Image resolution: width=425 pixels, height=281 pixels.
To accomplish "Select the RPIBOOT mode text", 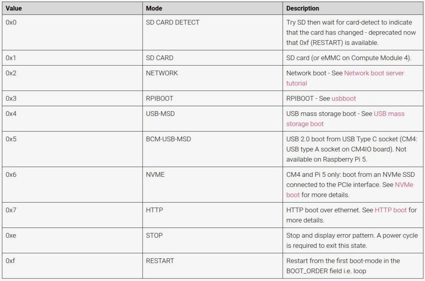I will (x=159, y=99).
